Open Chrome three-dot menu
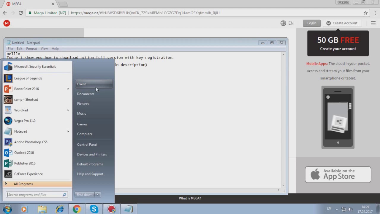This screenshot has width=380, height=214. [376, 13]
